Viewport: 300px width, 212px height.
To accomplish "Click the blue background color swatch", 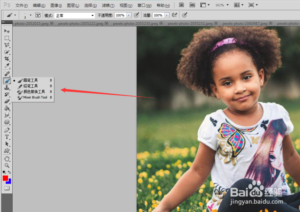I will 9,182.
